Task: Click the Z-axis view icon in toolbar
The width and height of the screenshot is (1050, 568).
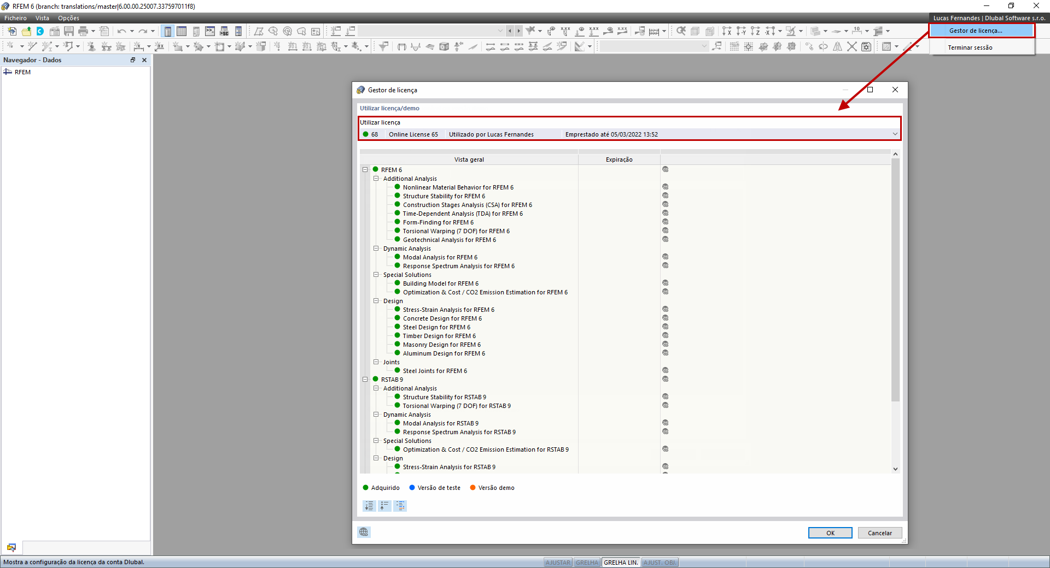Action: pyautogui.click(x=755, y=31)
